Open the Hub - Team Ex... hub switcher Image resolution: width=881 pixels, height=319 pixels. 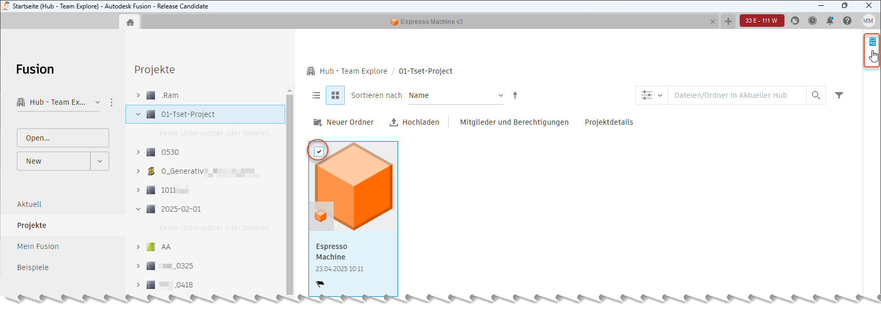(x=59, y=102)
